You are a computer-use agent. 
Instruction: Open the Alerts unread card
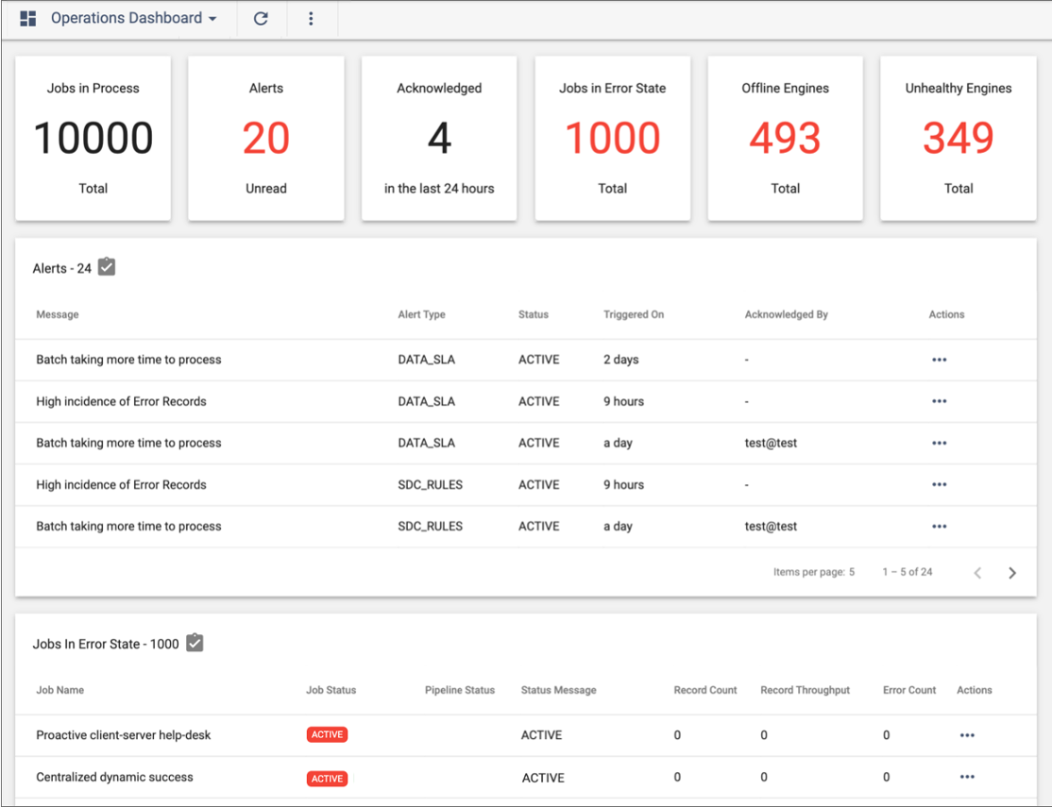[266, 138]
